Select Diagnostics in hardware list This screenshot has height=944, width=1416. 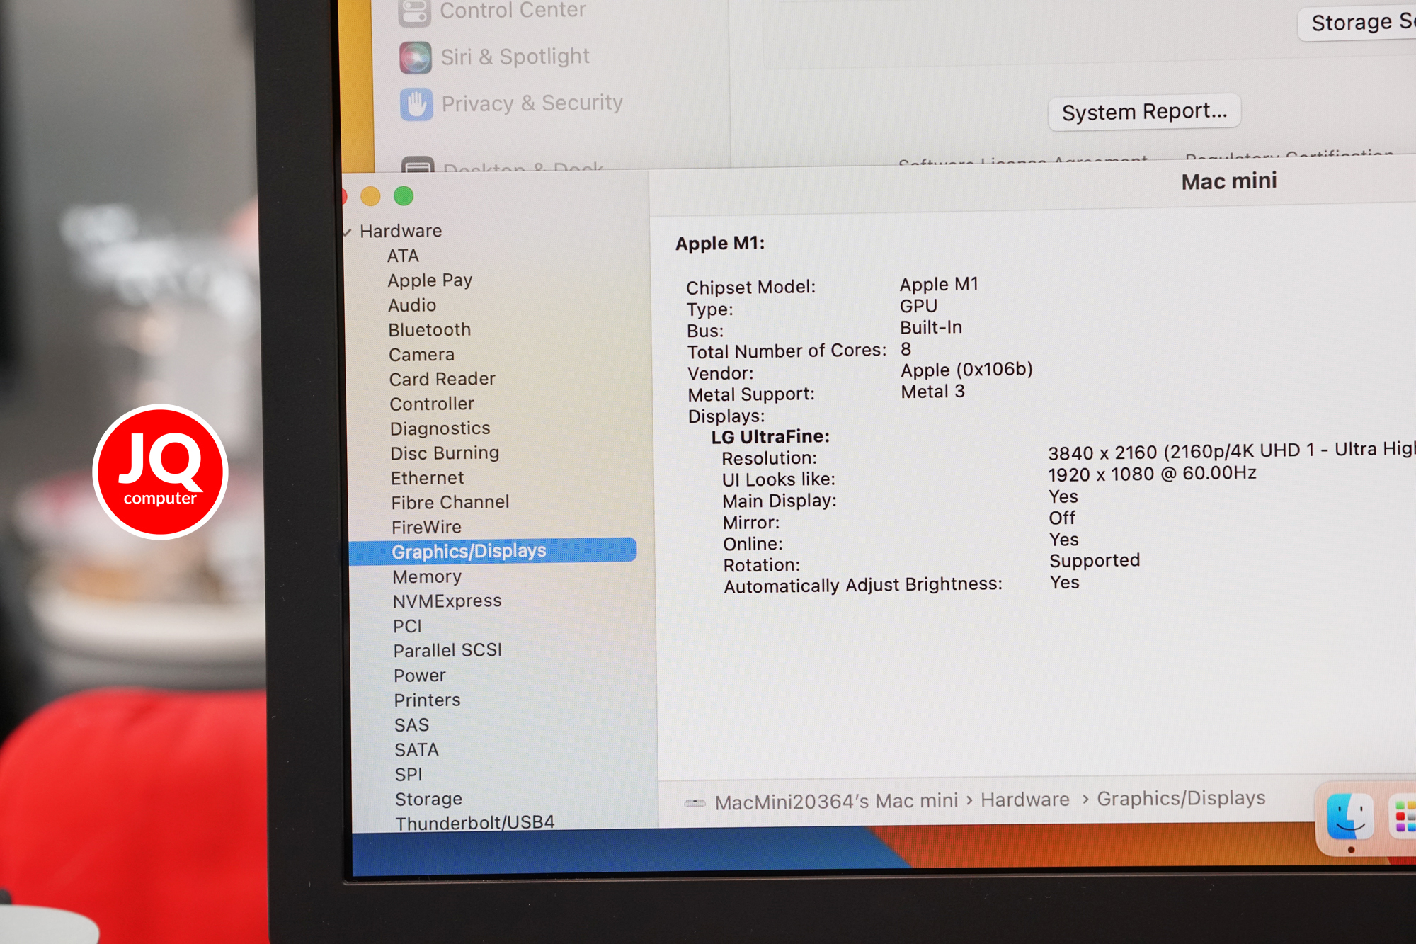pyautogui.click(x=440, y=428)
